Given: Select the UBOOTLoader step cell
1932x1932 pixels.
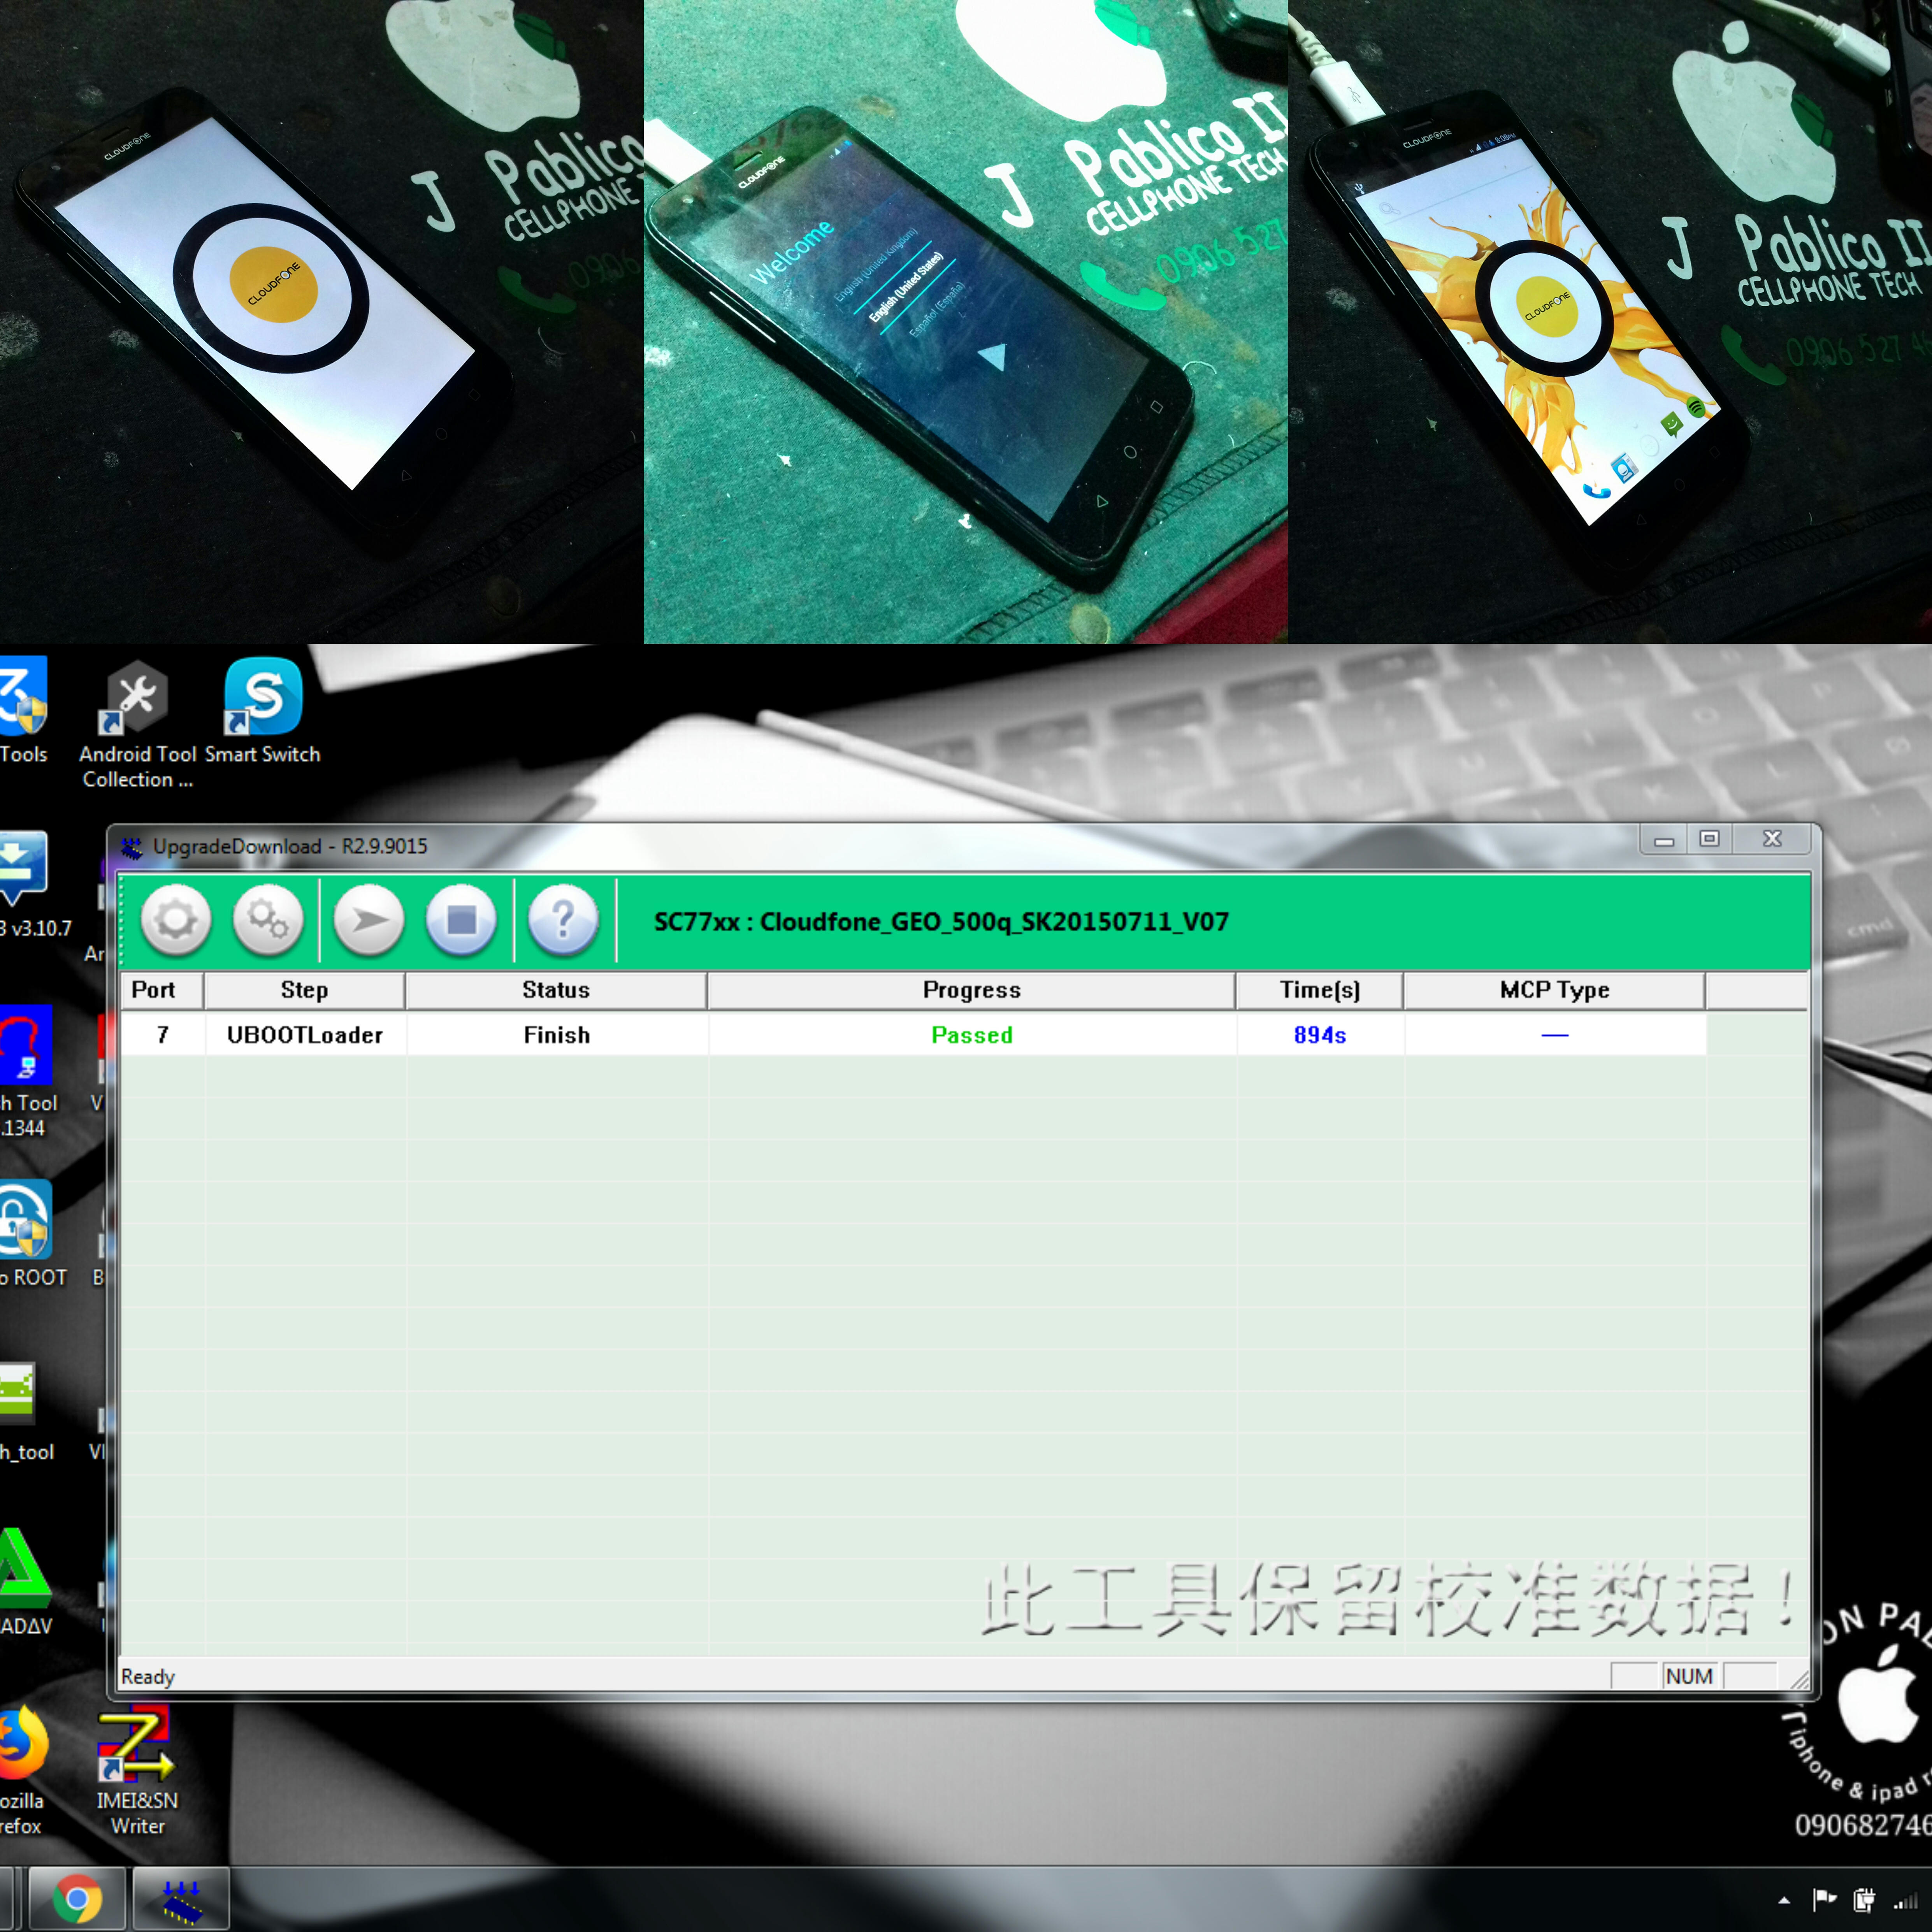Looking at the screenshot, I should (305, 1035).
